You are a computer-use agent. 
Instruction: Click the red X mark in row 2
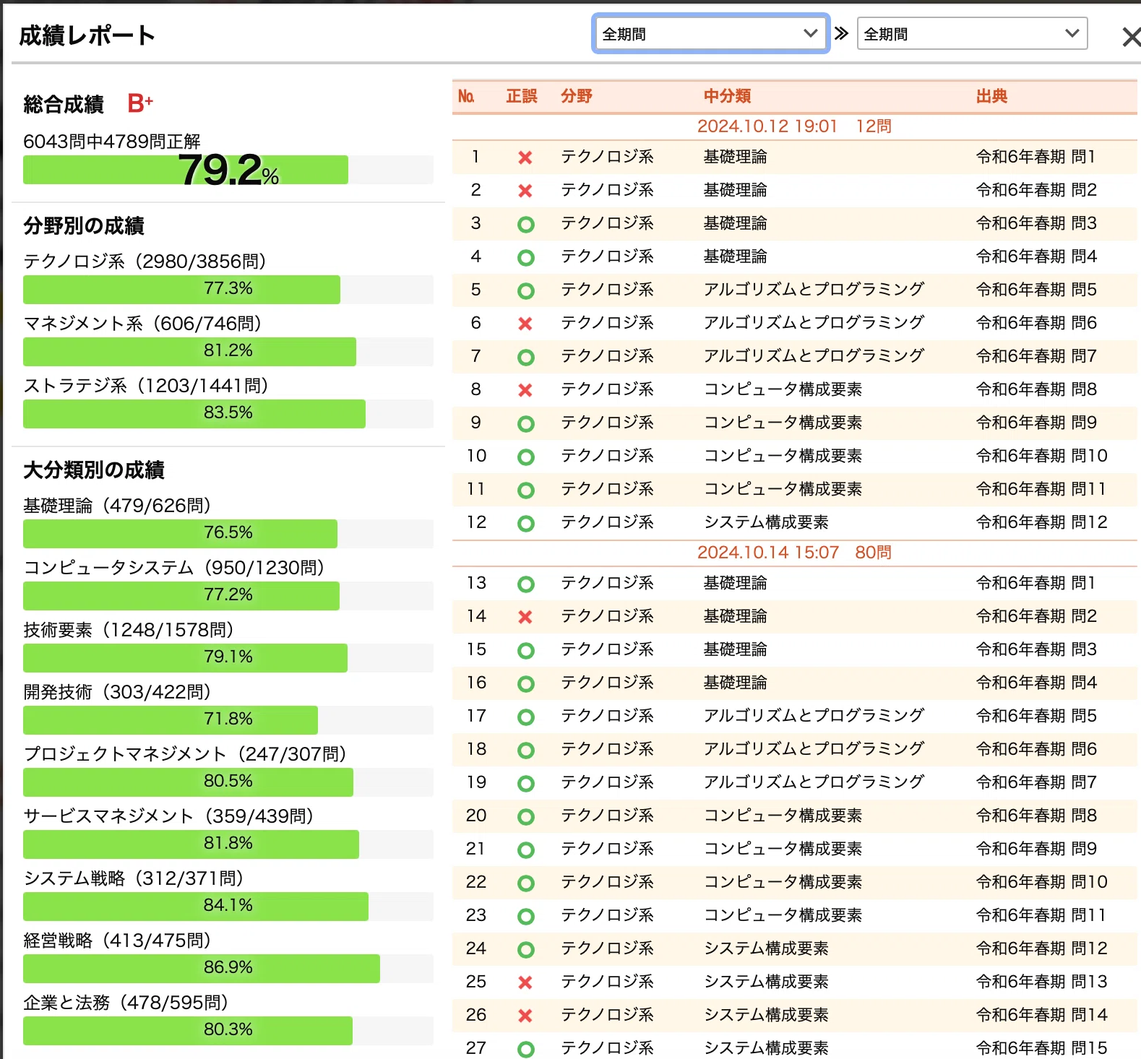tap(525, 191)
